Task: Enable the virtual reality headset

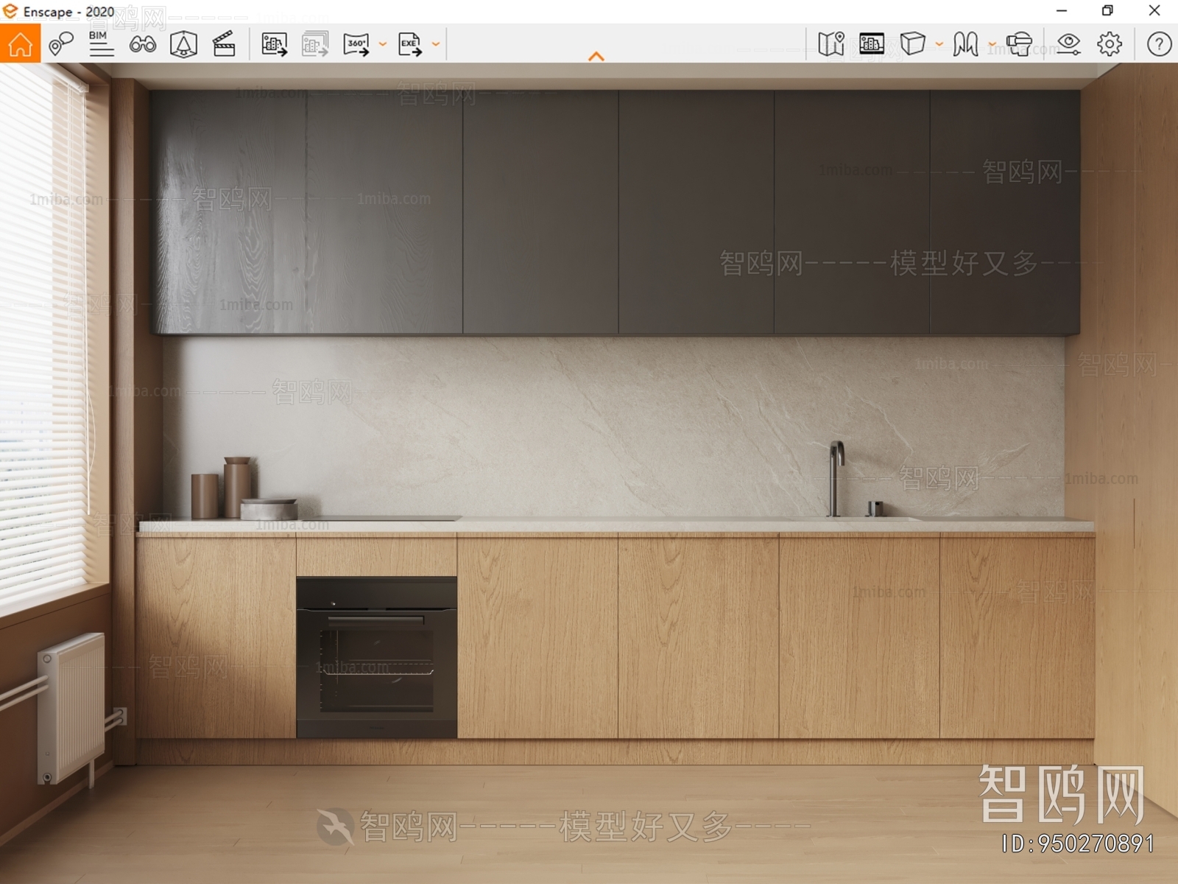Action: pyautogui.click(x=1019, y=44)
